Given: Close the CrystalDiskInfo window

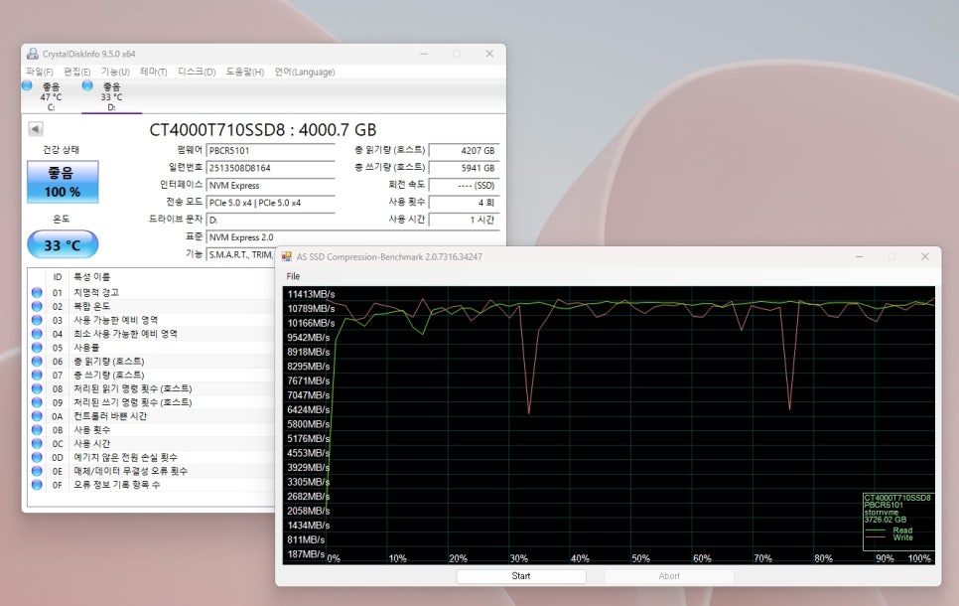Looking at the screenshot, I should pos(489,54).
